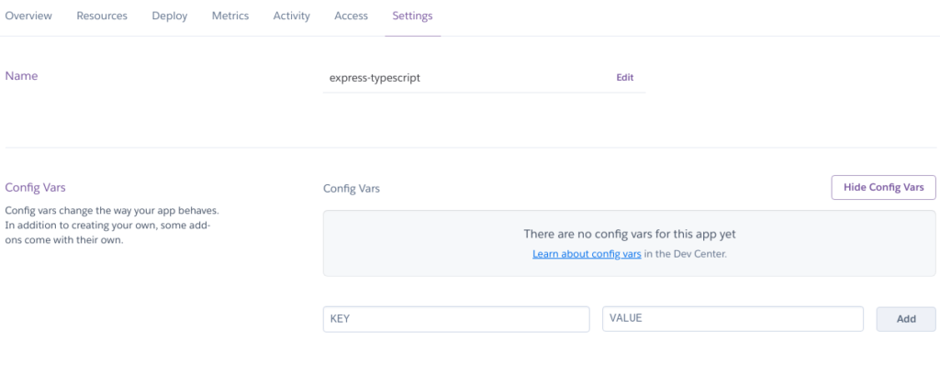This screenshot has height=375, width=940.
Task: Edit the app name
Action: point(624,78)
